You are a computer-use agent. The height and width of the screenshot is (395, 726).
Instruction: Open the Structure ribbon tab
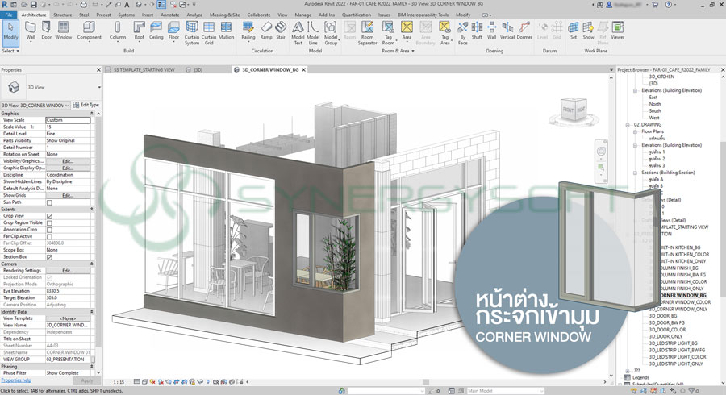coord(62,15)
